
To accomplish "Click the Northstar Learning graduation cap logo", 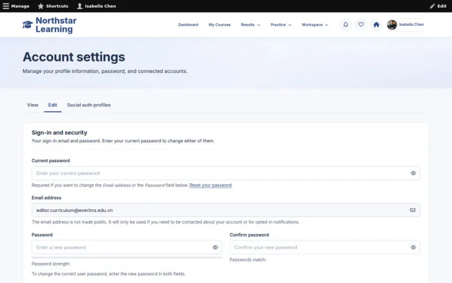I will tap(28, 25).
